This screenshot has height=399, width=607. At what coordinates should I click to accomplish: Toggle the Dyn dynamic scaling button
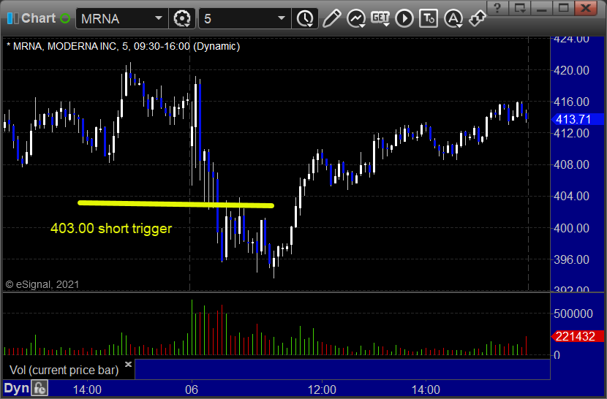[16, 388]
